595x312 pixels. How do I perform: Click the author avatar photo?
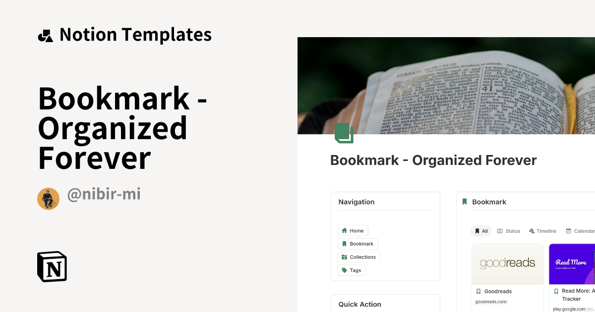pos(48,199)
